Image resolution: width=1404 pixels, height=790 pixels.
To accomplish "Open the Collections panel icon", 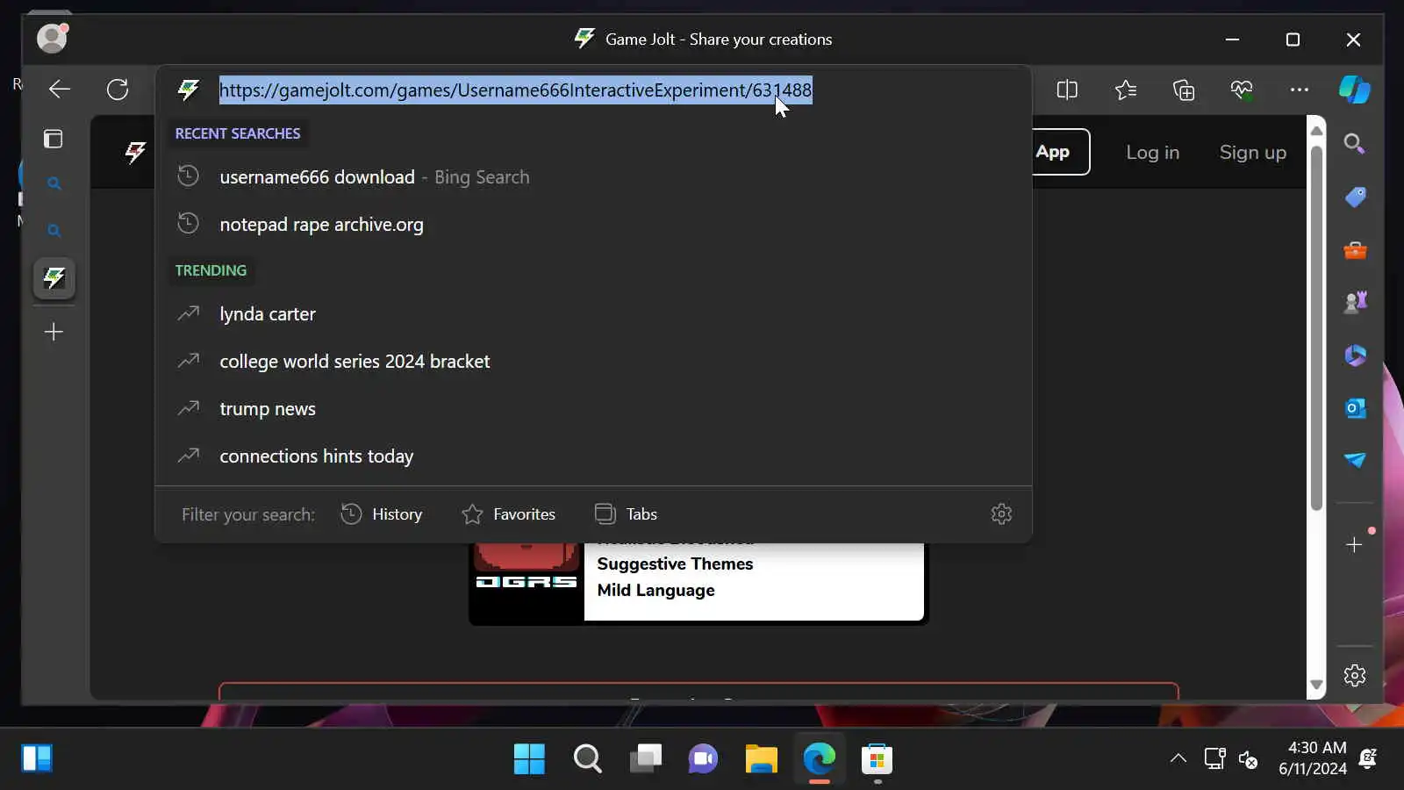I will tap(1184, 90).
